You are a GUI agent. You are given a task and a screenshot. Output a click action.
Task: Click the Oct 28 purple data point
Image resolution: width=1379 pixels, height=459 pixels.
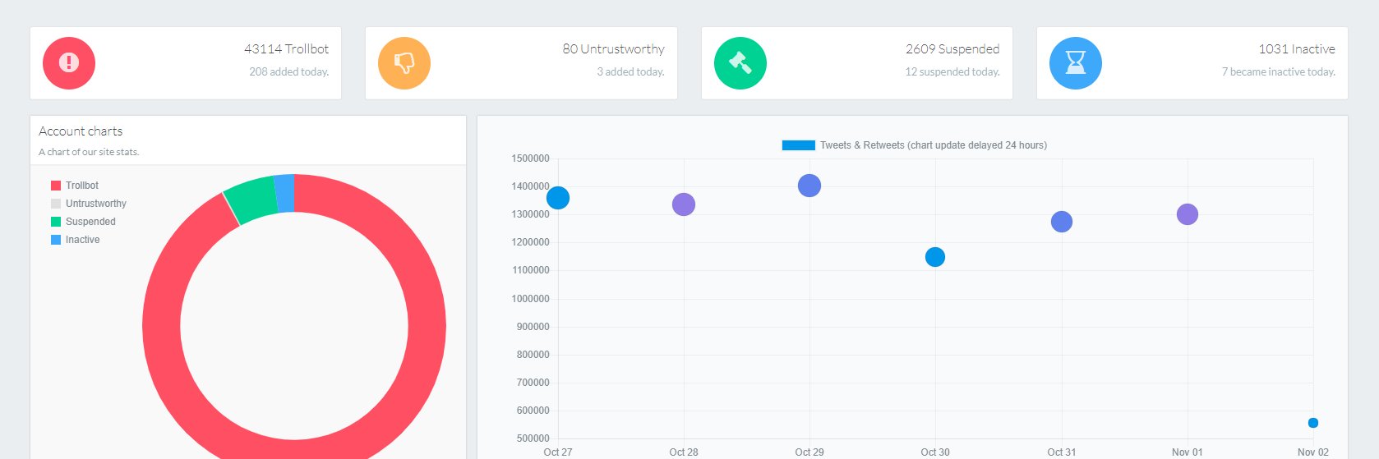(x=684, y=204)
